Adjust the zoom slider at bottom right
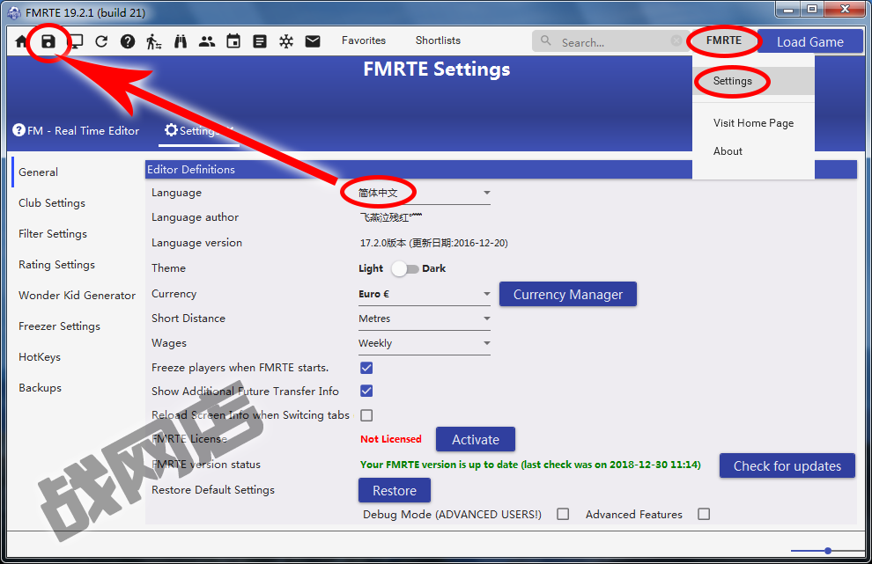The width and height of the screenshot is (872, 564). pyautogui.click(x=828, y=551)
